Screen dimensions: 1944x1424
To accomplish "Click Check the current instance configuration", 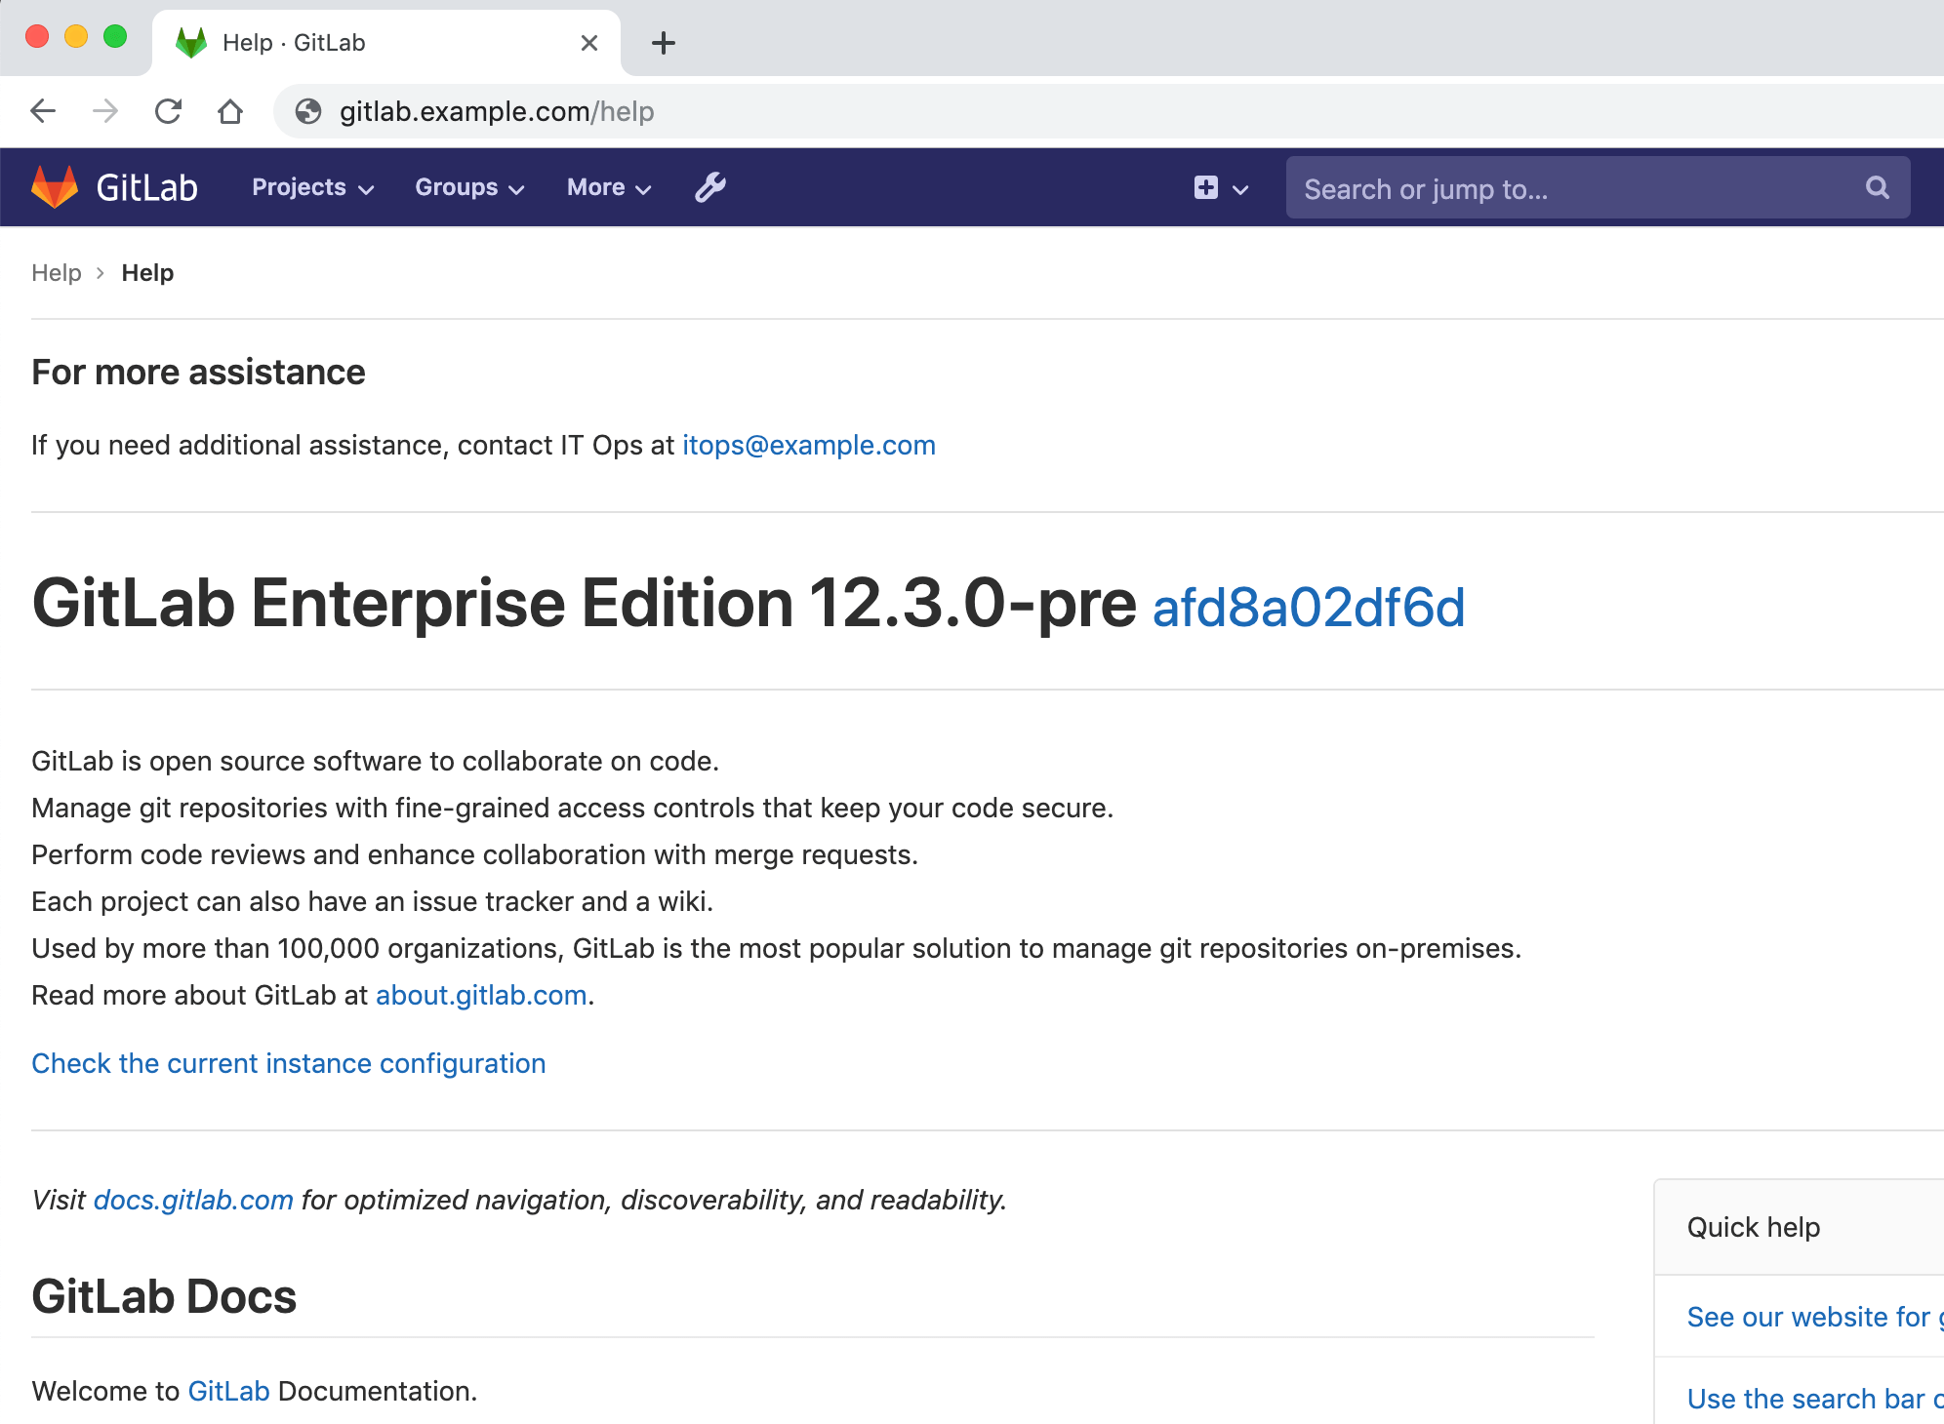I will coord(288,1063).
